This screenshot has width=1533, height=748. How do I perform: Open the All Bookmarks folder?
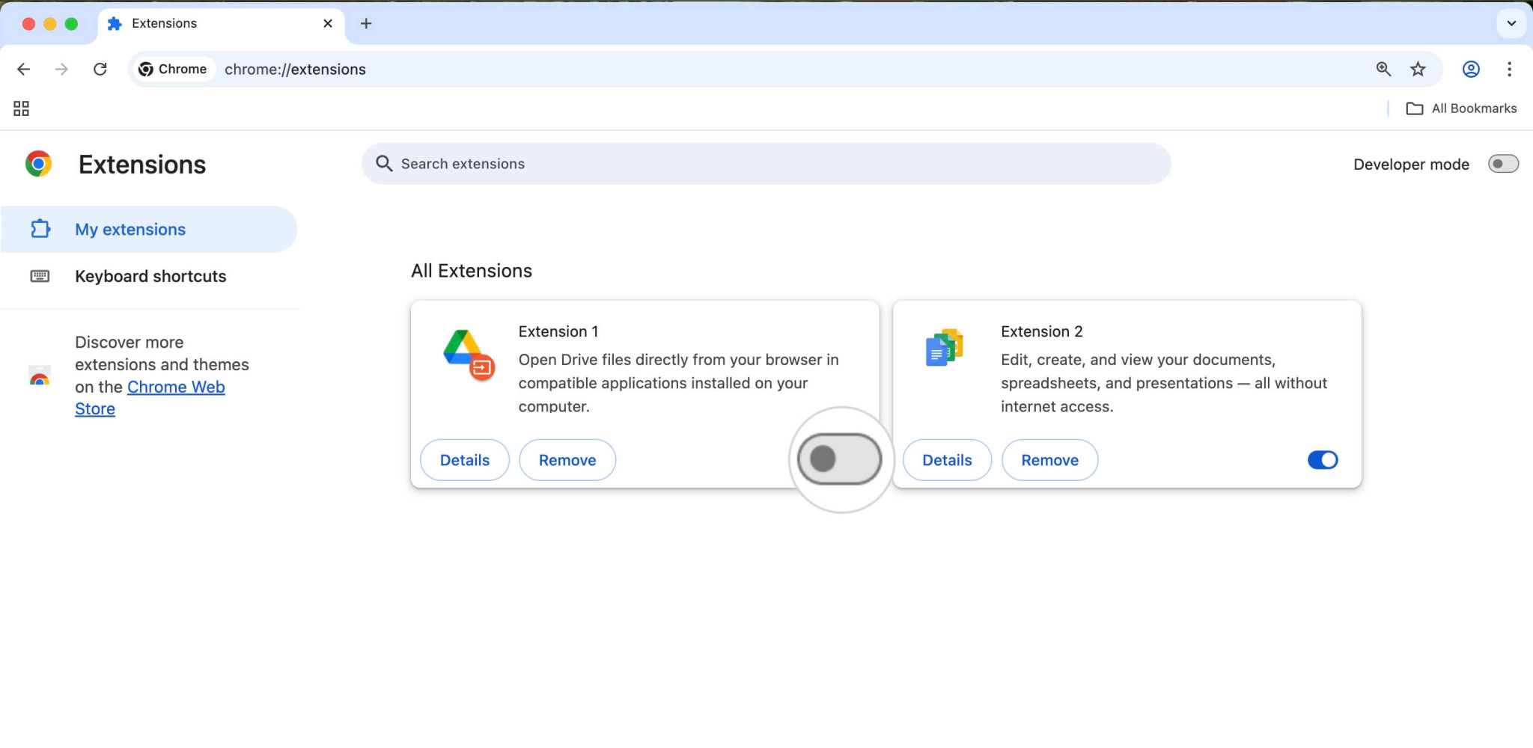pos(1461,108)
